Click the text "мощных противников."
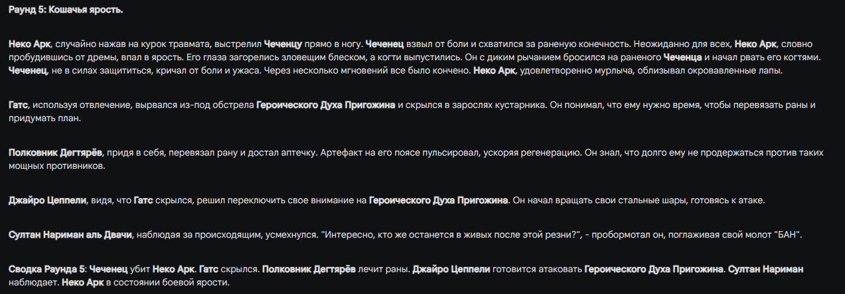The image size is (845, 294). [57, 167]
